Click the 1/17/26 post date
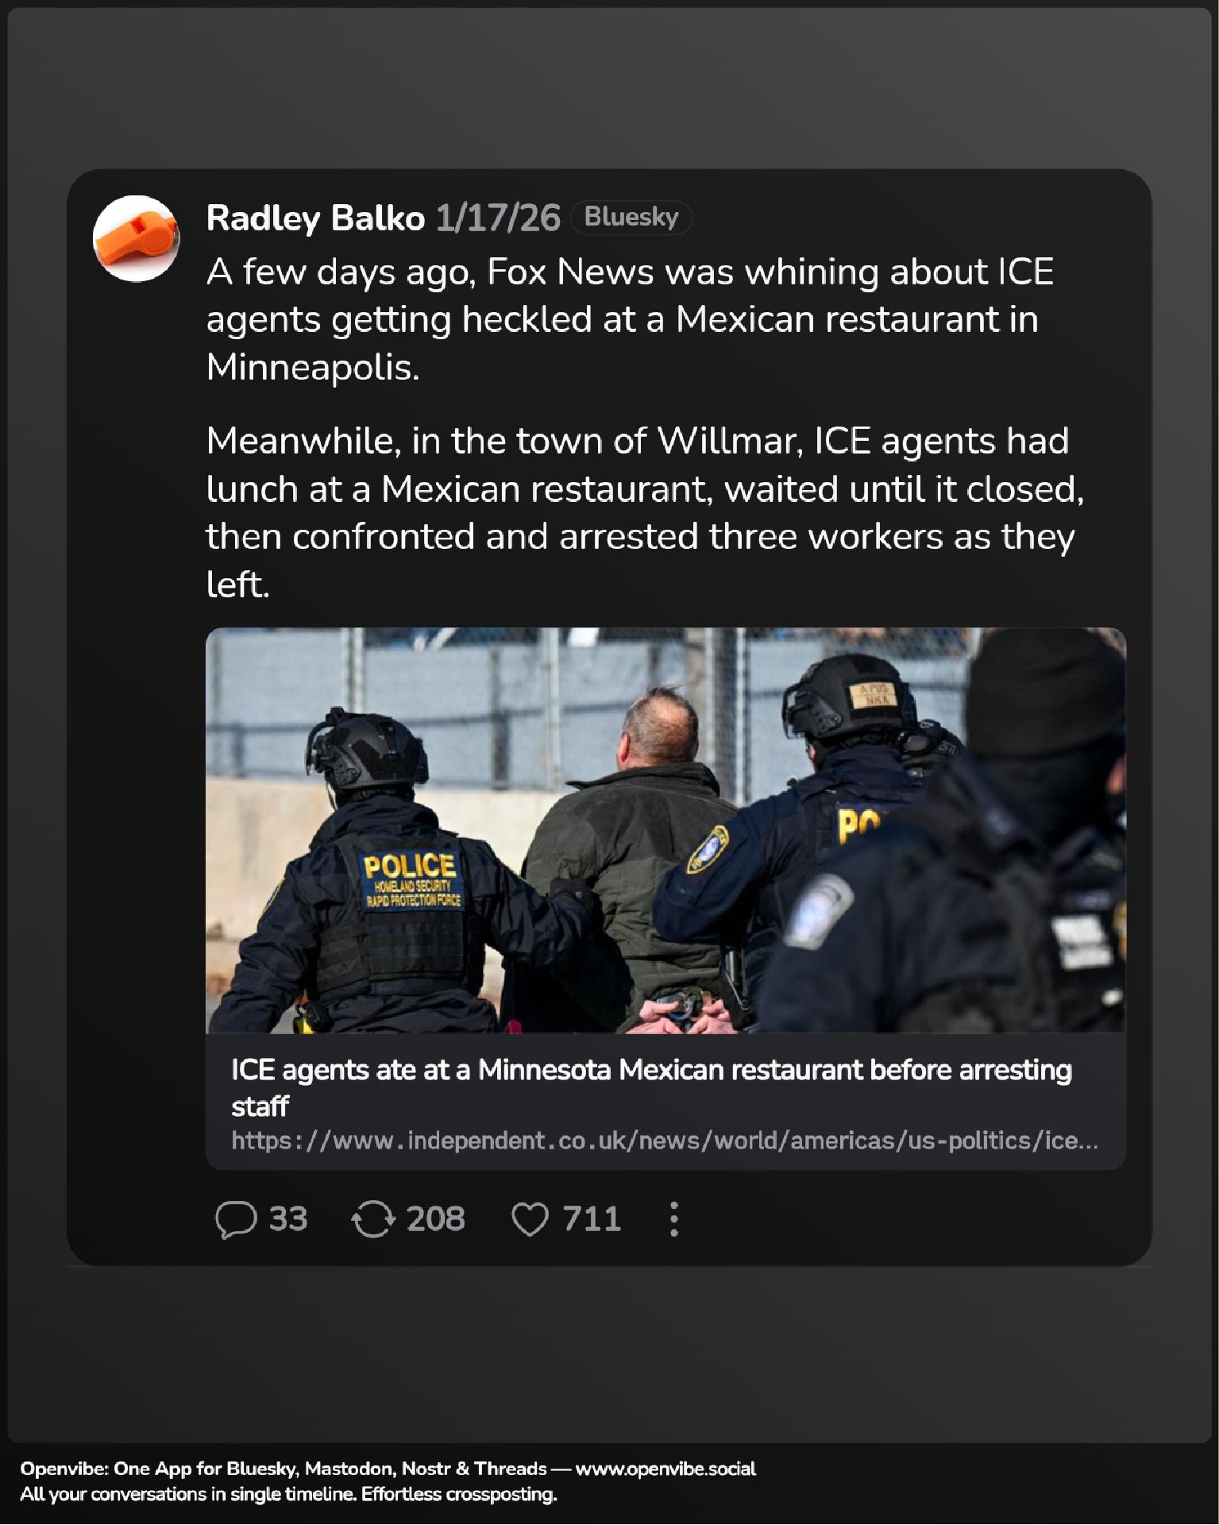Viewport: 1219px width, 1525px height. pyautogui.click(x=498, y=218)
